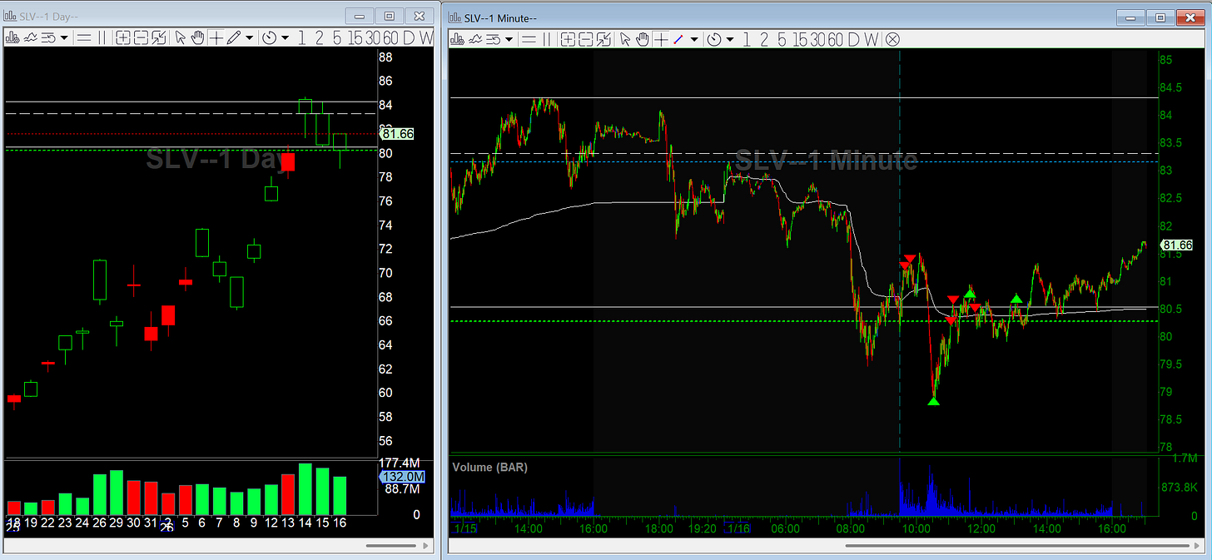Click the green buy triangle marker near 79

point(933,402)
